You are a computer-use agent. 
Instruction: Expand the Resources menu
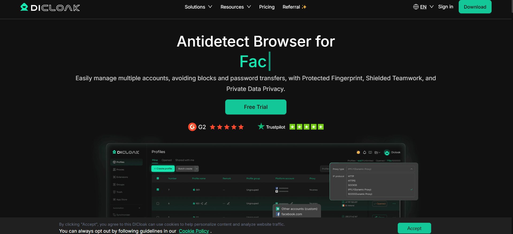(236, 7)
